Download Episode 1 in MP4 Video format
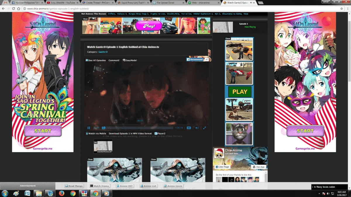351x197 pixels. pos(130,134)
